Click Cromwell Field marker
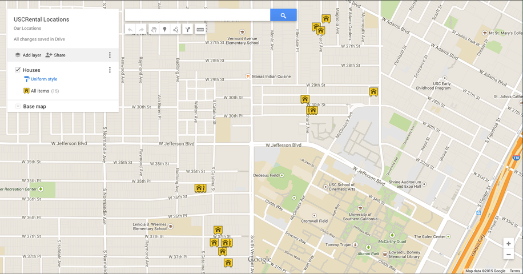This screenshot has height=274, width=523. 314,216
